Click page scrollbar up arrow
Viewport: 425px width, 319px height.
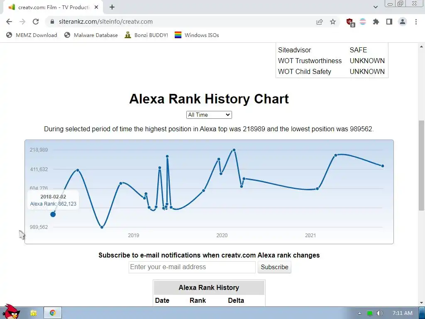[422, 47]
